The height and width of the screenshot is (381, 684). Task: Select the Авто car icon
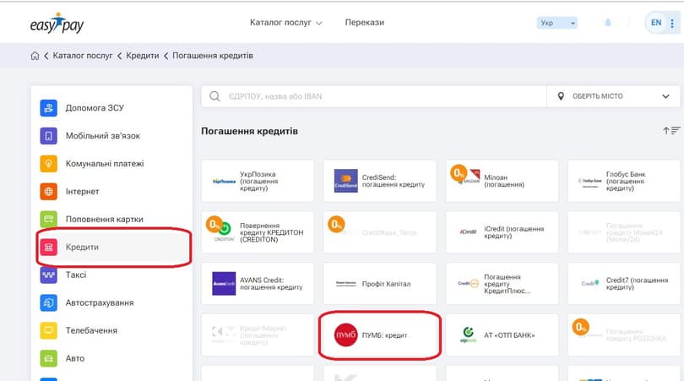point(48,358)
